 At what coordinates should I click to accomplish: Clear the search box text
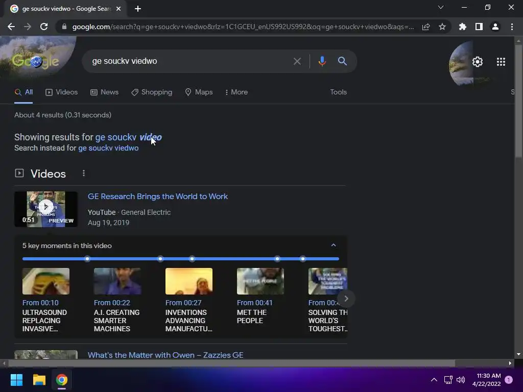click(x=297, y=61)
